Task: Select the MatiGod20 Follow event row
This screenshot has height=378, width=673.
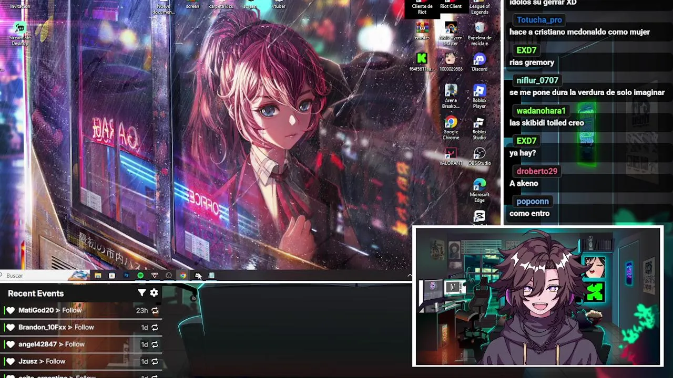Action: click(x=81, y=310)
